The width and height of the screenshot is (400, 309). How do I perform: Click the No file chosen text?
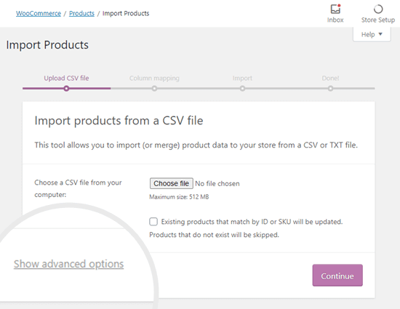tap(217, 183)
